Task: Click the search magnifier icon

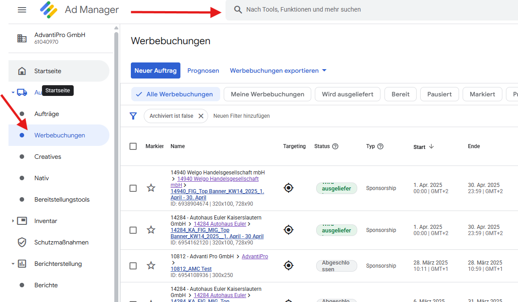Action: point(238,9)
